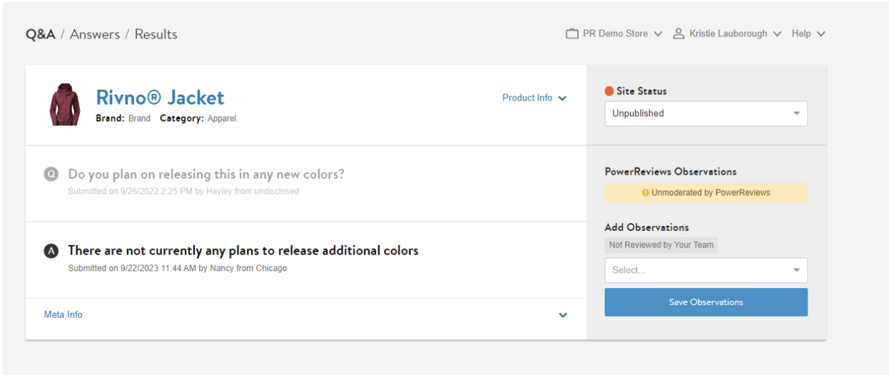This screenshot has width=889, height=375.
Task: Click the Q question badge icon
Action: (x=51, y=174)
